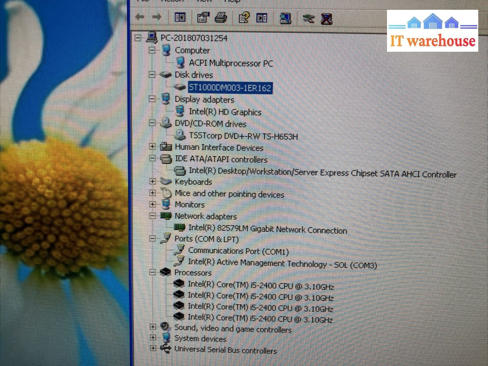This screenshot has width=488, height=366.
Task: Expand the Human Interface Devices node
Action: pos(153,146)
